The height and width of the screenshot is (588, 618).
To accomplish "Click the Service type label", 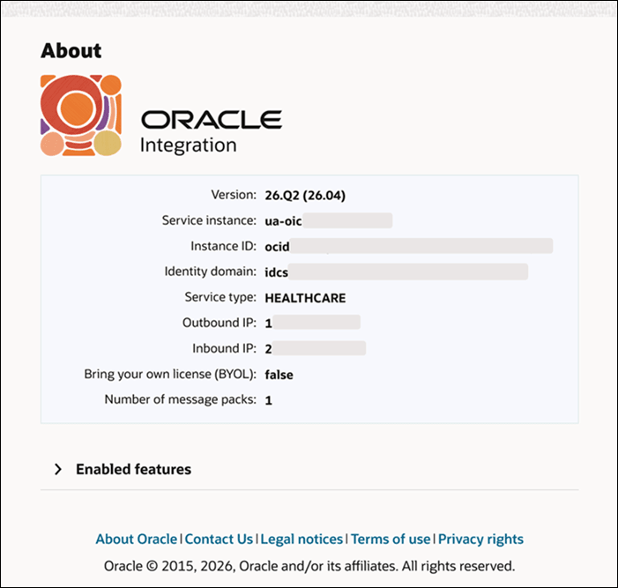I will click(x=220, y=297).
